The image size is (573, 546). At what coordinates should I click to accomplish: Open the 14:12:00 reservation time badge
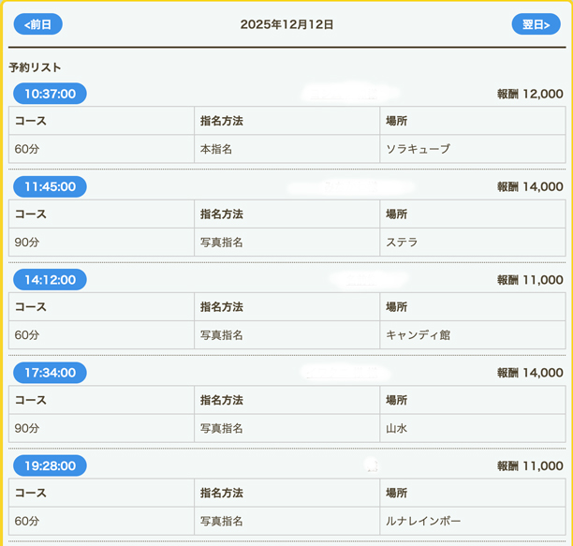coord(50,279)
